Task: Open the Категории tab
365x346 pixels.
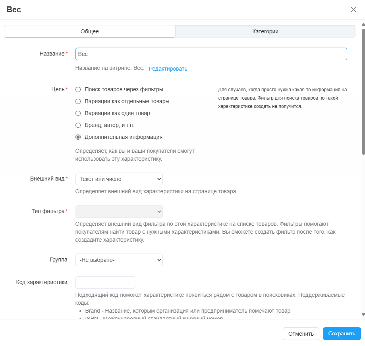Action: pyautogui.click(x=265, y=31)
